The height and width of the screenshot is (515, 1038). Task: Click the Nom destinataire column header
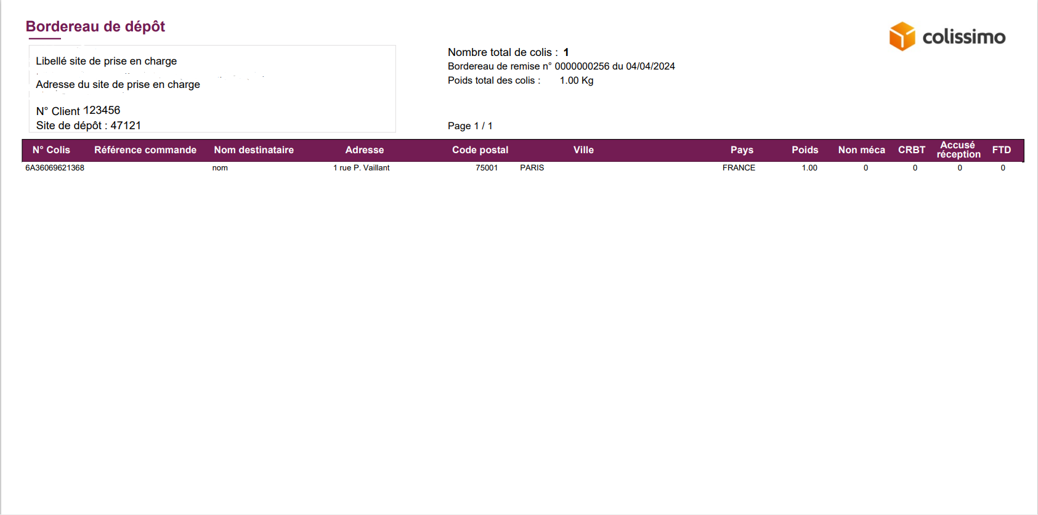point(254,150)
